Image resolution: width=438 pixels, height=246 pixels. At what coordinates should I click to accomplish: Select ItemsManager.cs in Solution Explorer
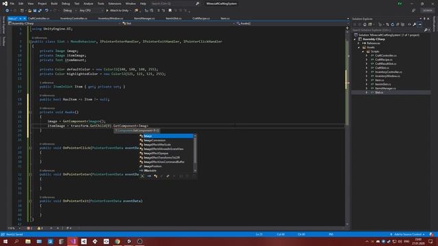tap(385, 88)
